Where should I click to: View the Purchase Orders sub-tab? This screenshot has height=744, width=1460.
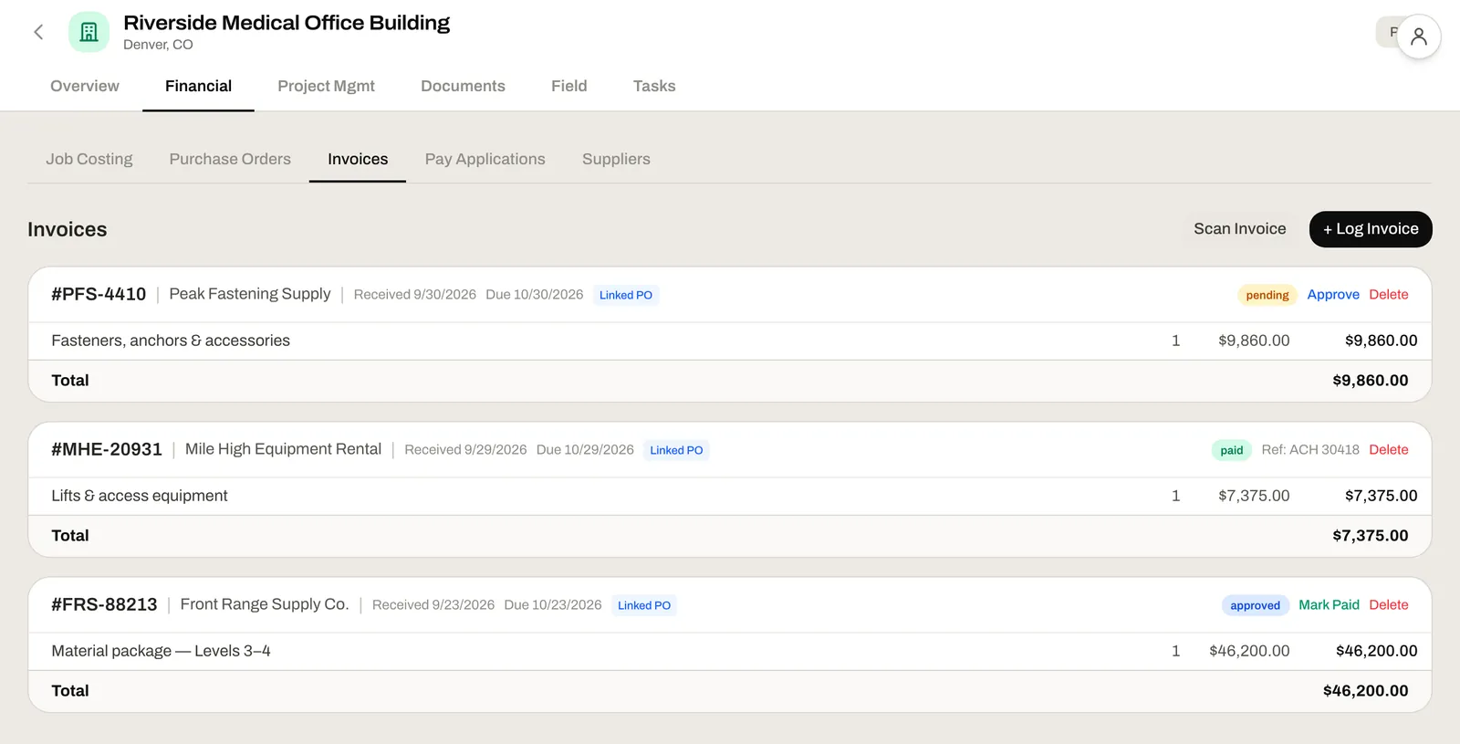230,159
